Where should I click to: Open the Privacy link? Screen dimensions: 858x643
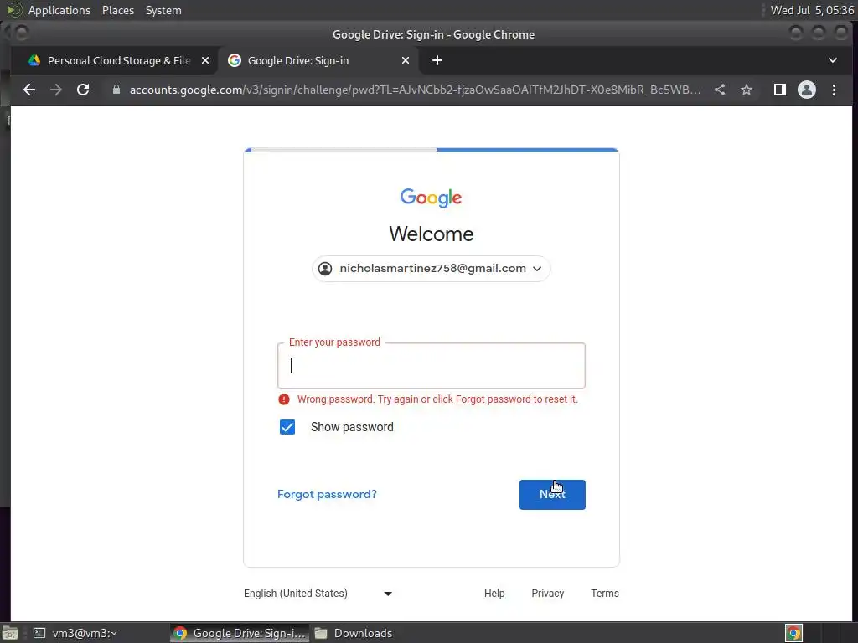[548, 594]
